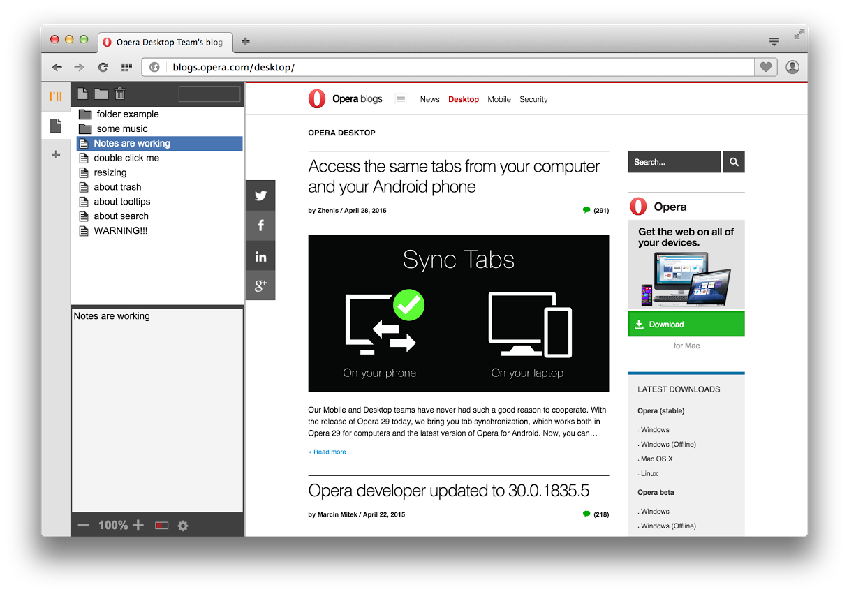Toggle the red switch in notes footer
The image size is (849, 594).
click(162, 526)
